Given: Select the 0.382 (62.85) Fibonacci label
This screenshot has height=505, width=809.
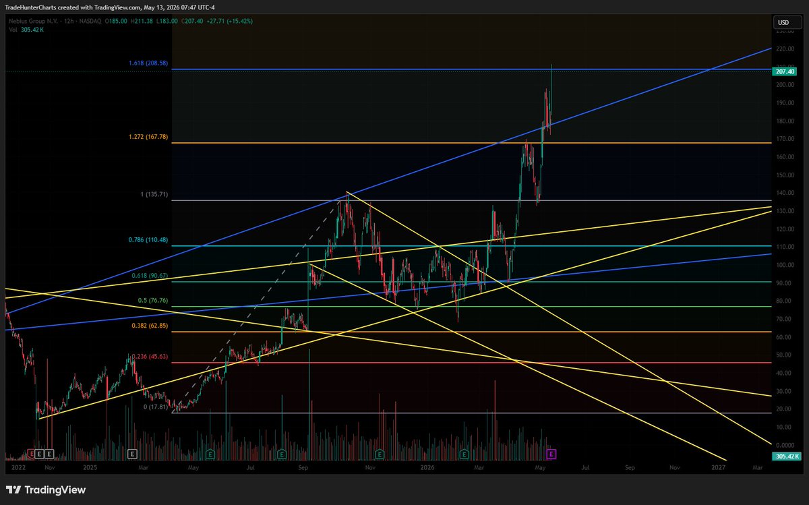Looking at the screenshot, I should click(x=150, y=326).
